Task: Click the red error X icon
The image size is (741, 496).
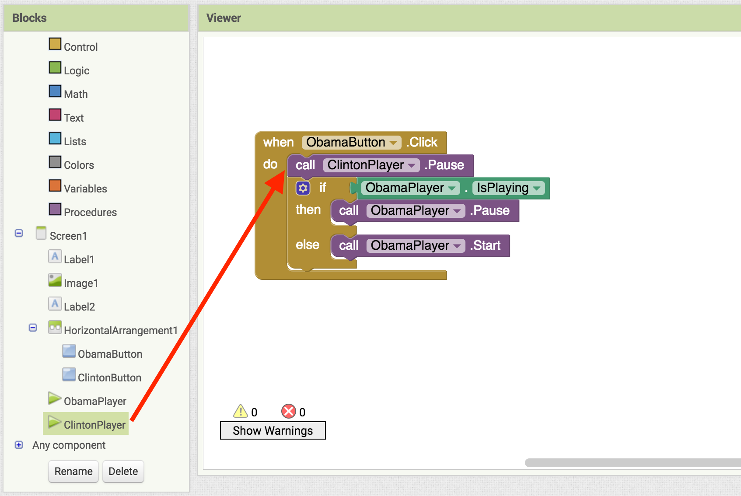Action: (289, 411)
